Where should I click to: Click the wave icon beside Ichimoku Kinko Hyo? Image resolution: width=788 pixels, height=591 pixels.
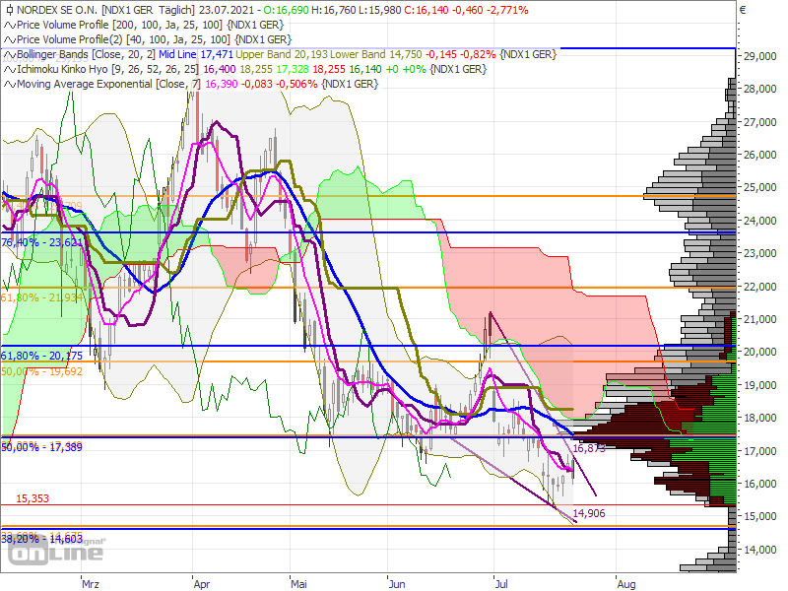click(10, 69)
